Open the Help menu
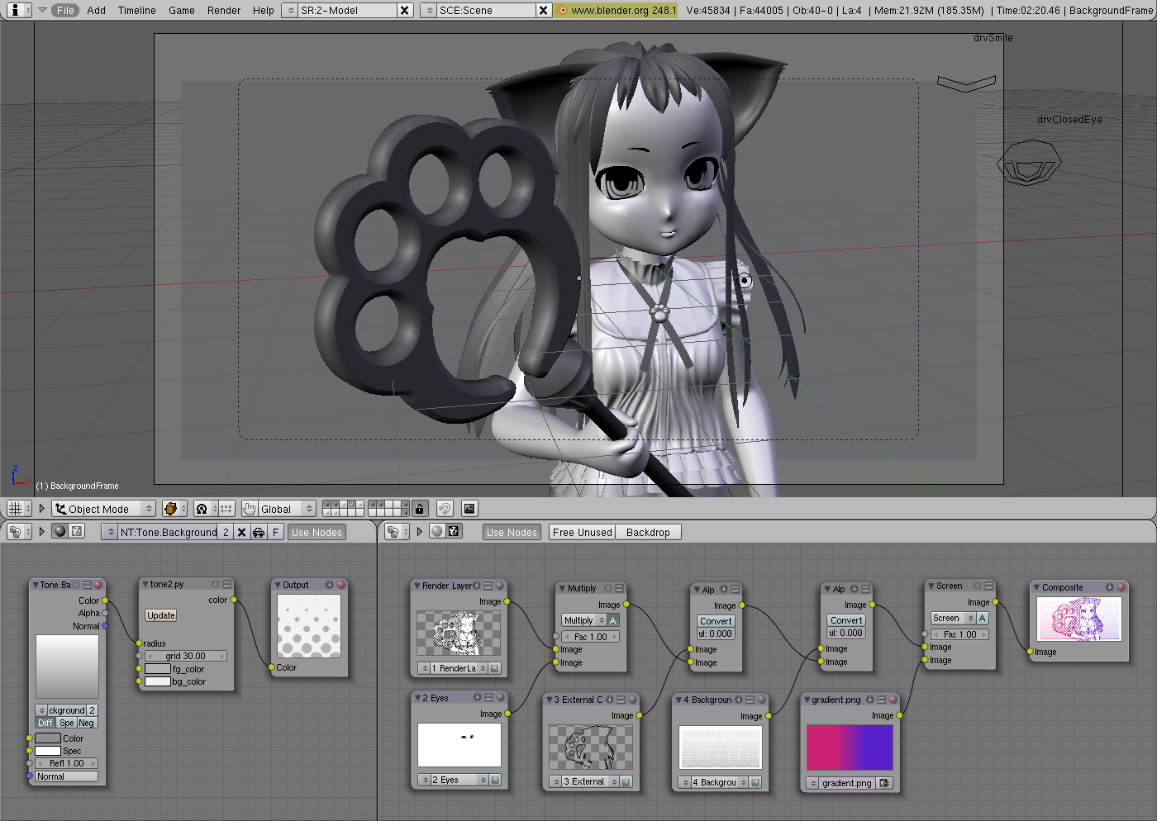 tap(264, 10)
